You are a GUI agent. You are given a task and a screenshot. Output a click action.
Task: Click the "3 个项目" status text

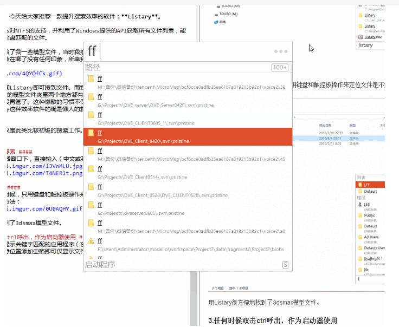coord(217,289)
